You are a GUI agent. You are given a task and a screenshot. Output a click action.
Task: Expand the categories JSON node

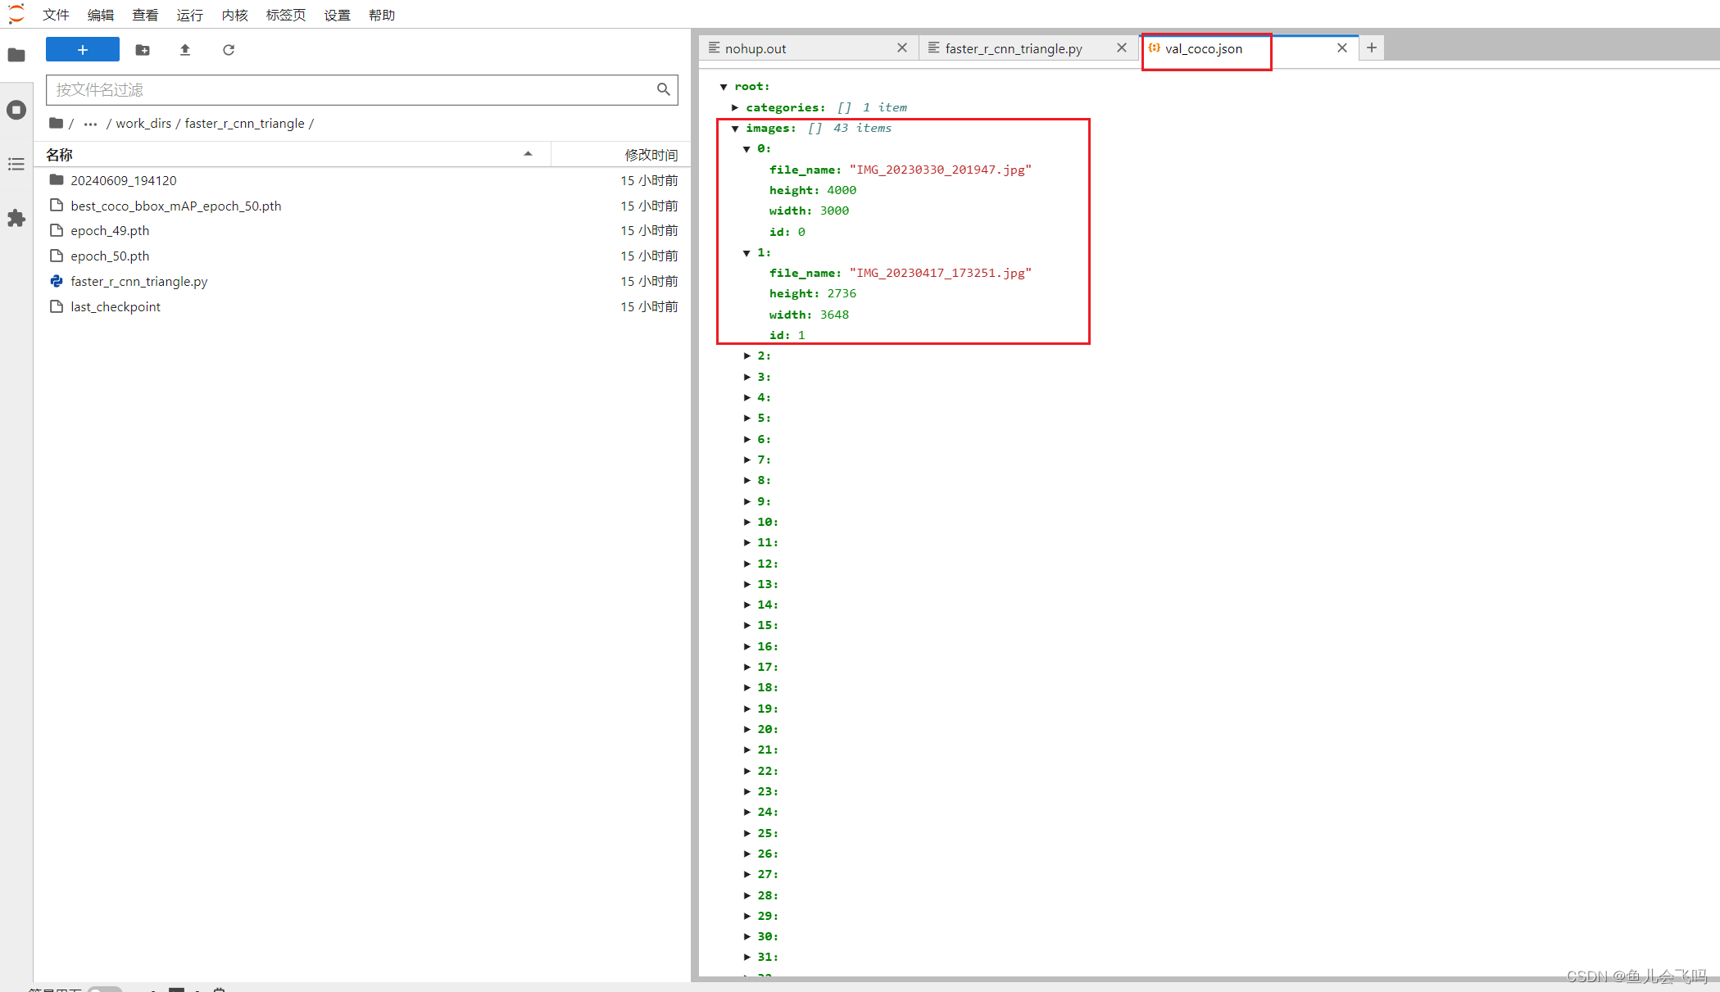coord(735,107)
